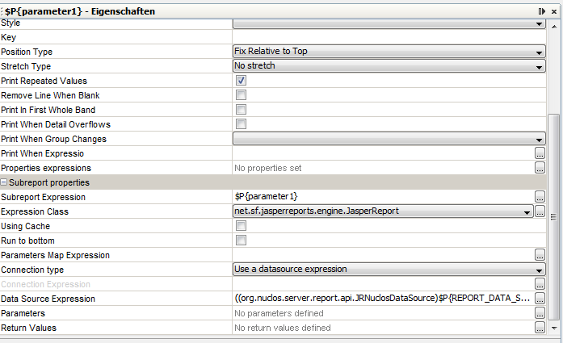This screenshot has width=563, height=343.
Task: Open the Expression Class combo box
Action: coord(383,211)
